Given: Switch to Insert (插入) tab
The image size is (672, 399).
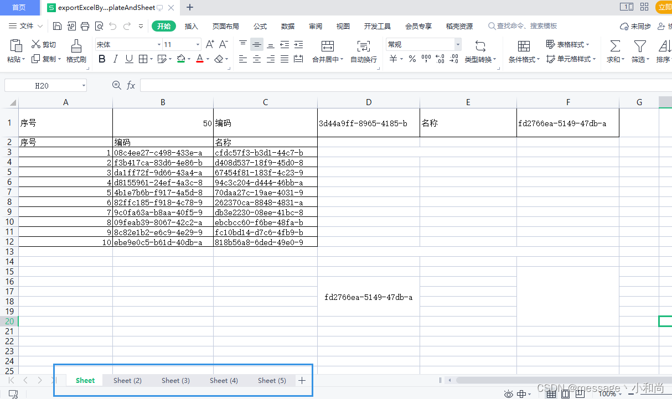Looking at the screenshot, I should pos(191,26).
